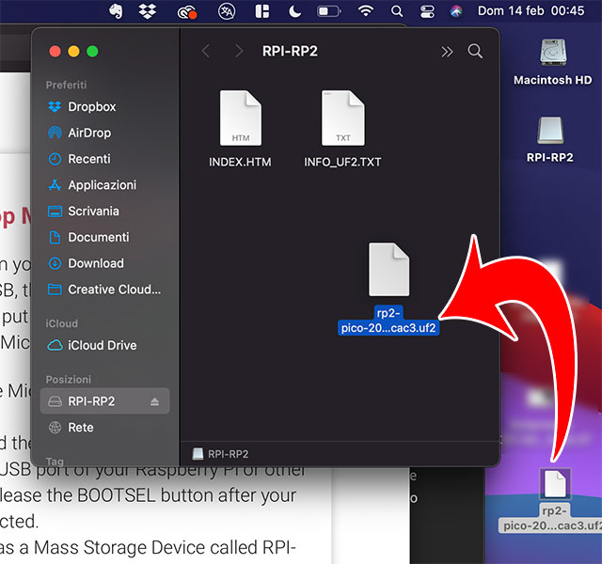
Task: Open Siri from the menu bar
Action: click(x=456, y=11)
